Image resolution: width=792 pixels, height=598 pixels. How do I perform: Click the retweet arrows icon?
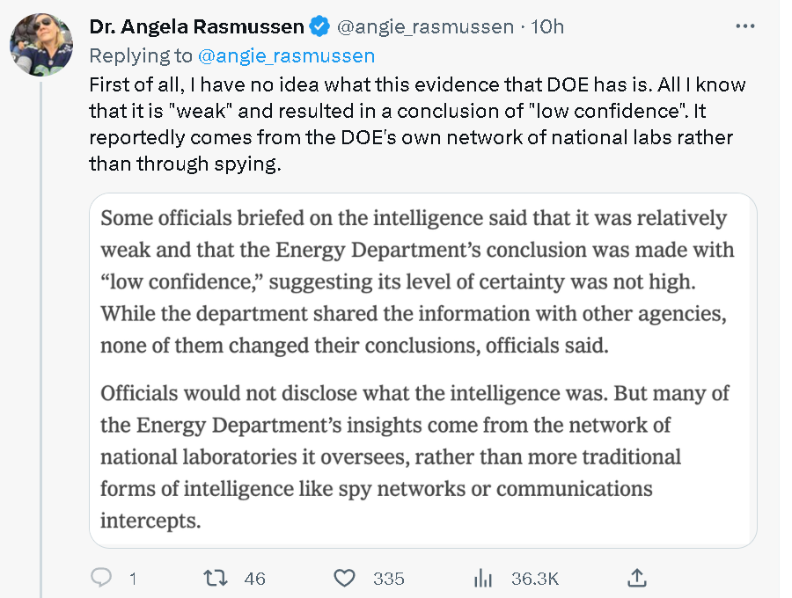215,578
